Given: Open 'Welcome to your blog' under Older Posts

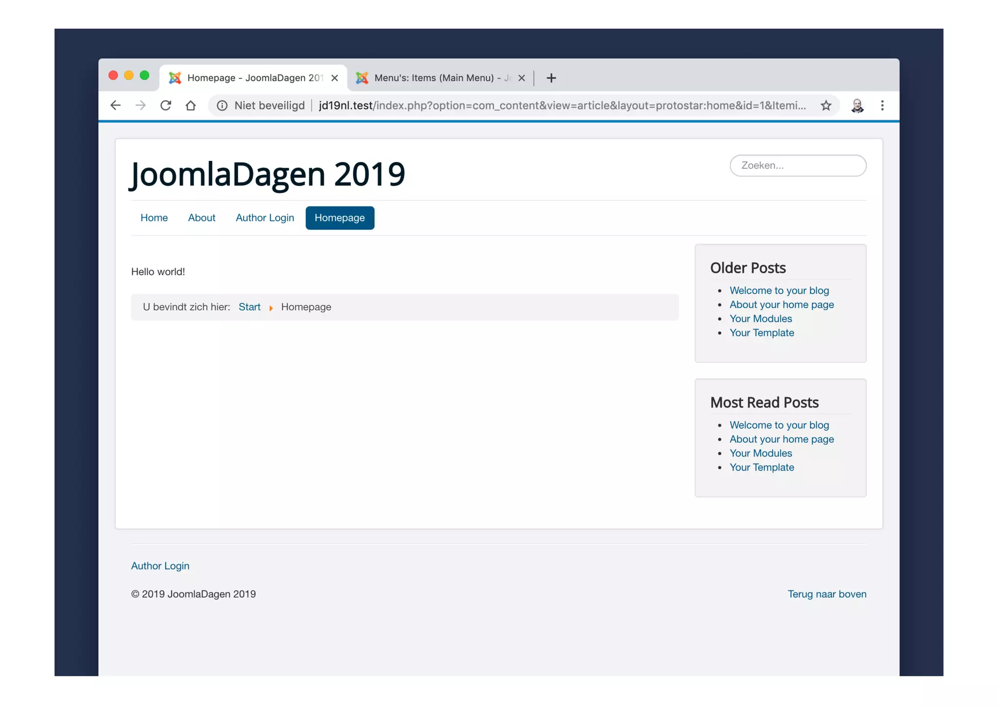Looking at the screenshot, I should (779, 290).
